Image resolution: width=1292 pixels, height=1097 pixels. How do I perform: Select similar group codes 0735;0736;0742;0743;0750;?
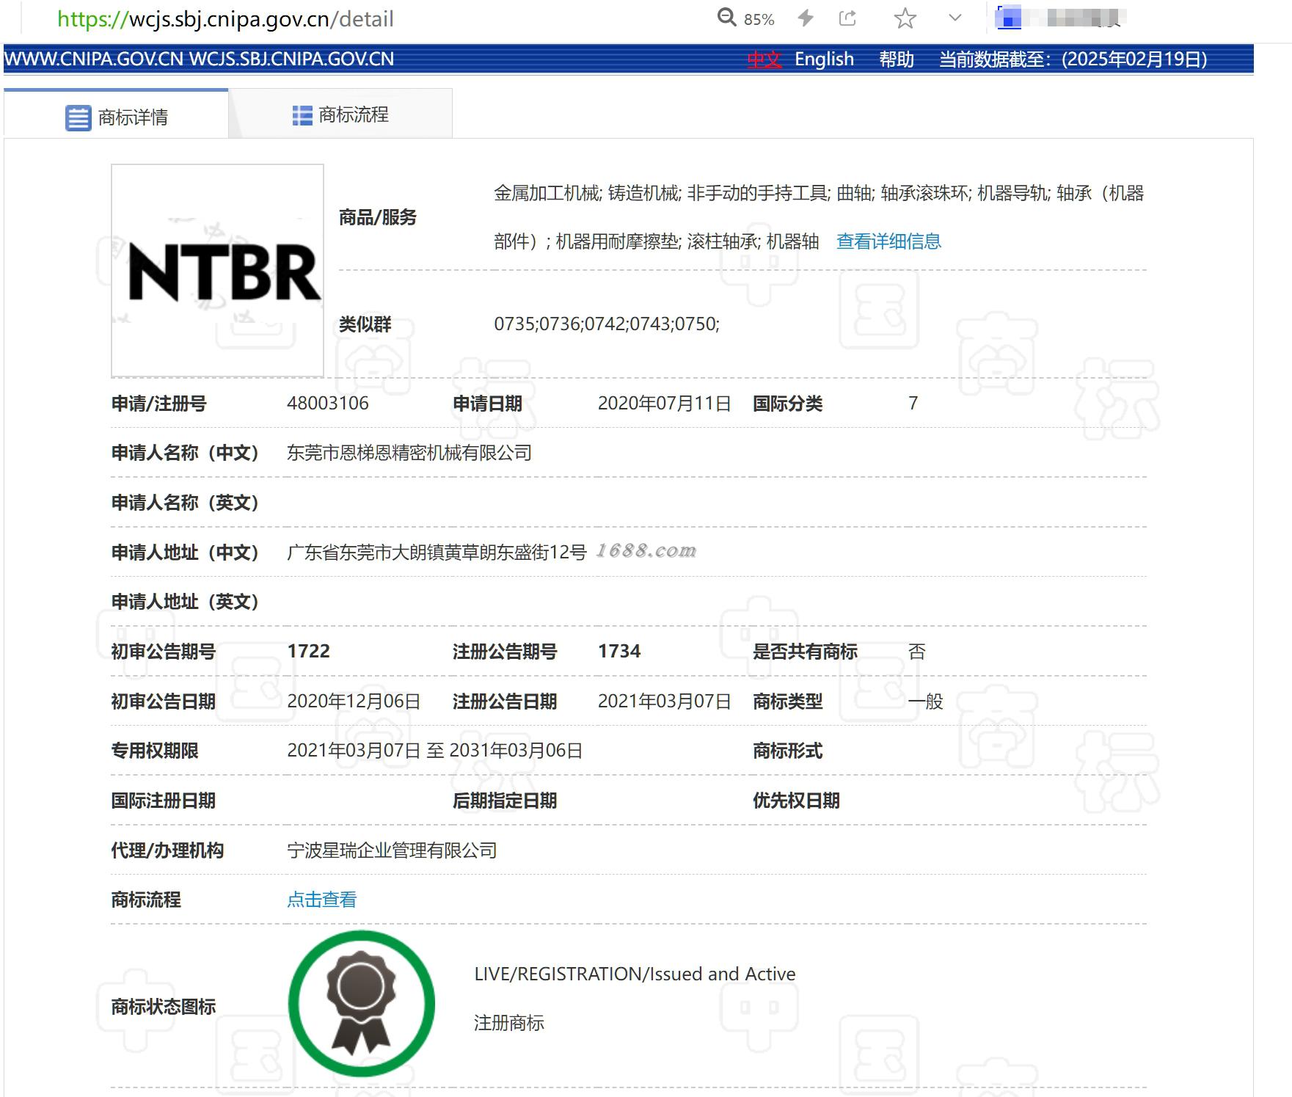[607, 324]
